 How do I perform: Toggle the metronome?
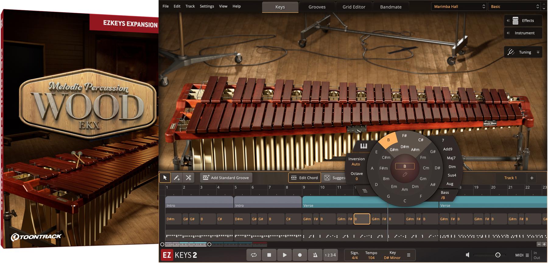pyautogui.click(x=315, y=255)
